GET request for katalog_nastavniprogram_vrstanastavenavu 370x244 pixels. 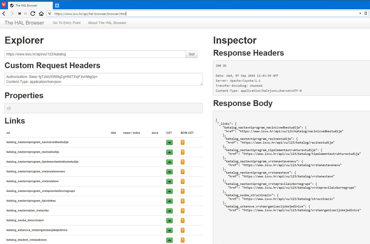pos(169,172)
